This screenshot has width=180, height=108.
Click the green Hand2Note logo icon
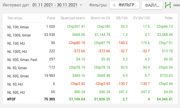tap(168, 5)
